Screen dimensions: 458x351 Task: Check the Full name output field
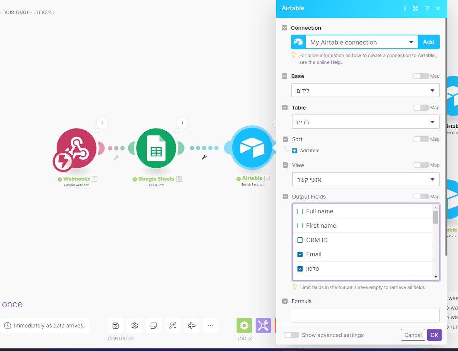pos(300,211)
